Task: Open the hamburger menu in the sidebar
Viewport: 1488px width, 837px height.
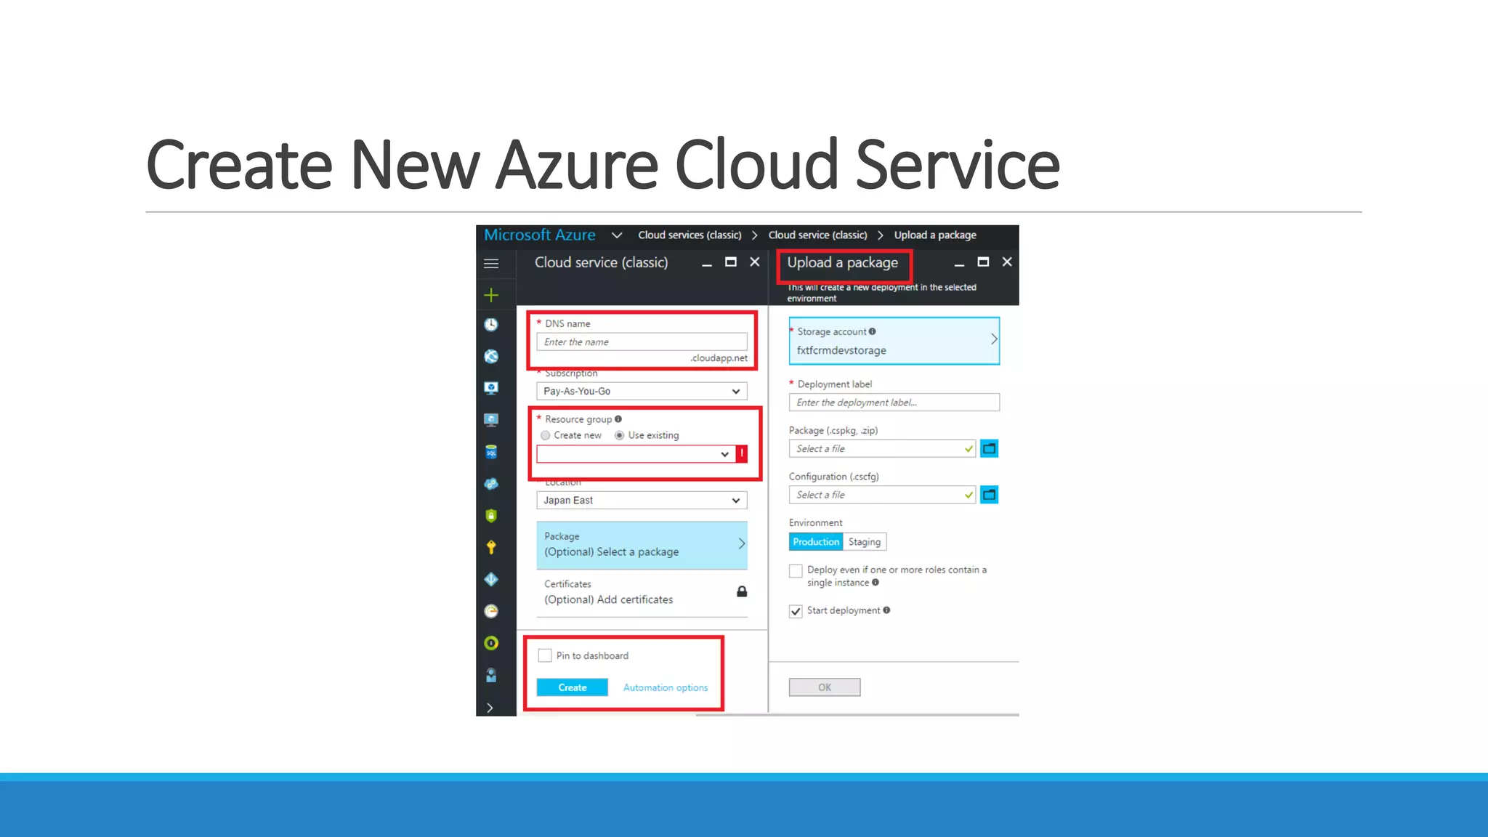Action: [491, 264]
